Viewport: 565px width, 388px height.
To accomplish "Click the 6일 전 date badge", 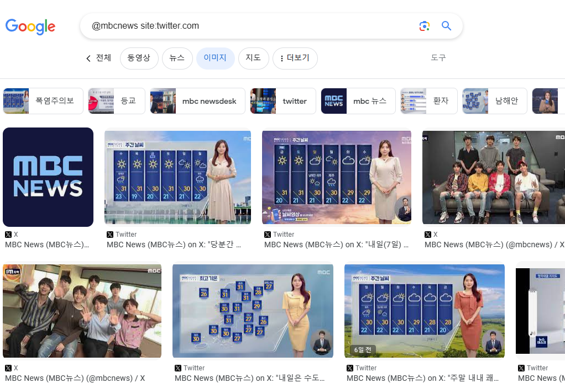I will click(x=363, y=349).
